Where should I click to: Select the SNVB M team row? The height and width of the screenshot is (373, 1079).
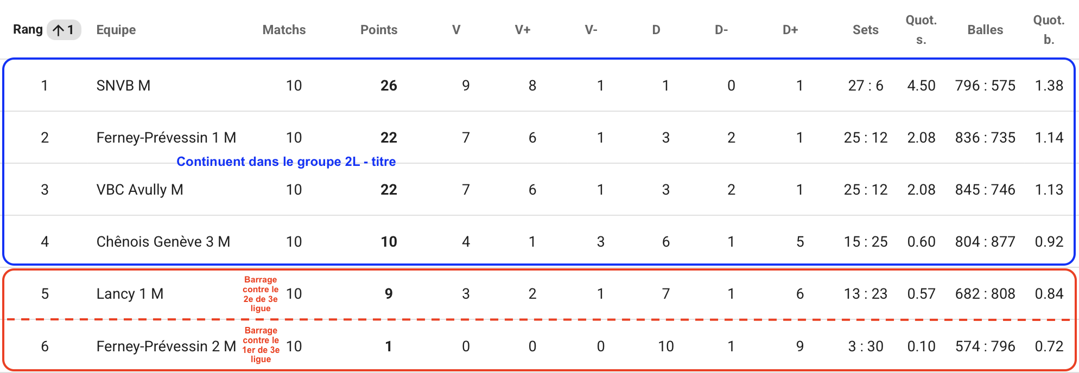[x=539, y=86]
